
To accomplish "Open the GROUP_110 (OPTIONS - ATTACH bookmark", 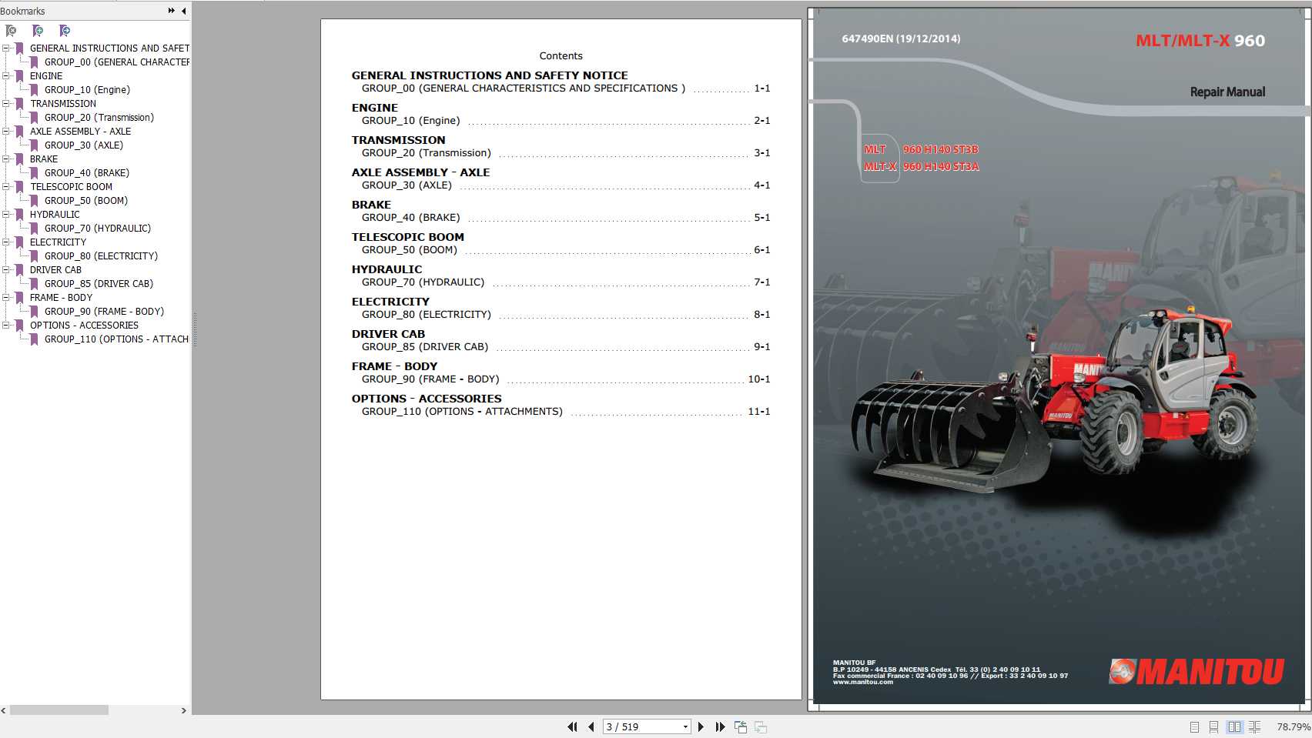I will tap(116, 339).
